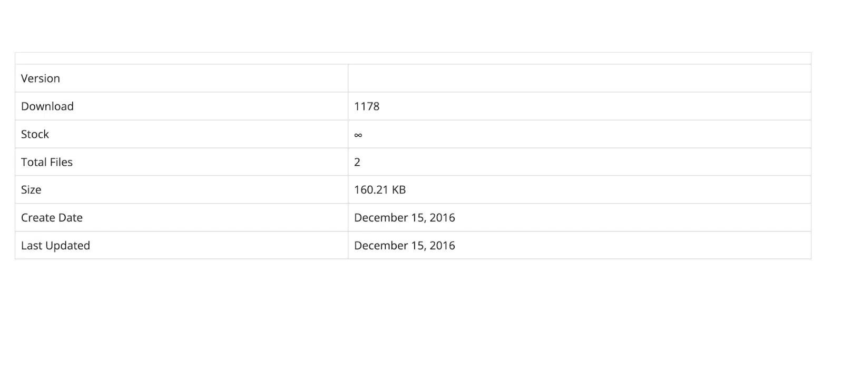Click the number 160.21 in Size value

[x=371, y=190]
